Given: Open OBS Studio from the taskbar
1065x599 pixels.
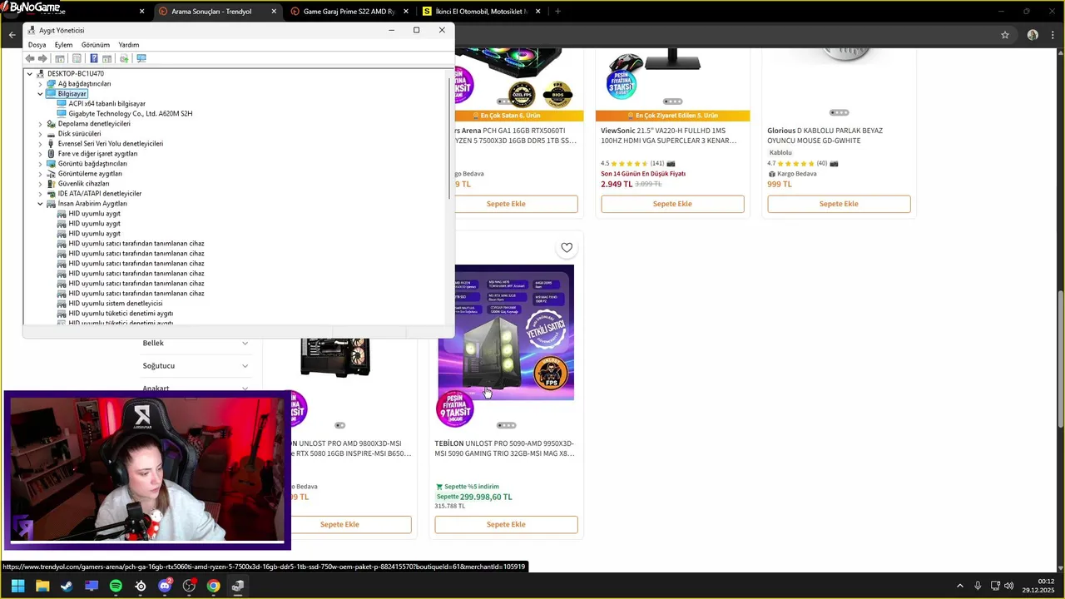Looking at the screenshot, I should click(x=189, y=586).
